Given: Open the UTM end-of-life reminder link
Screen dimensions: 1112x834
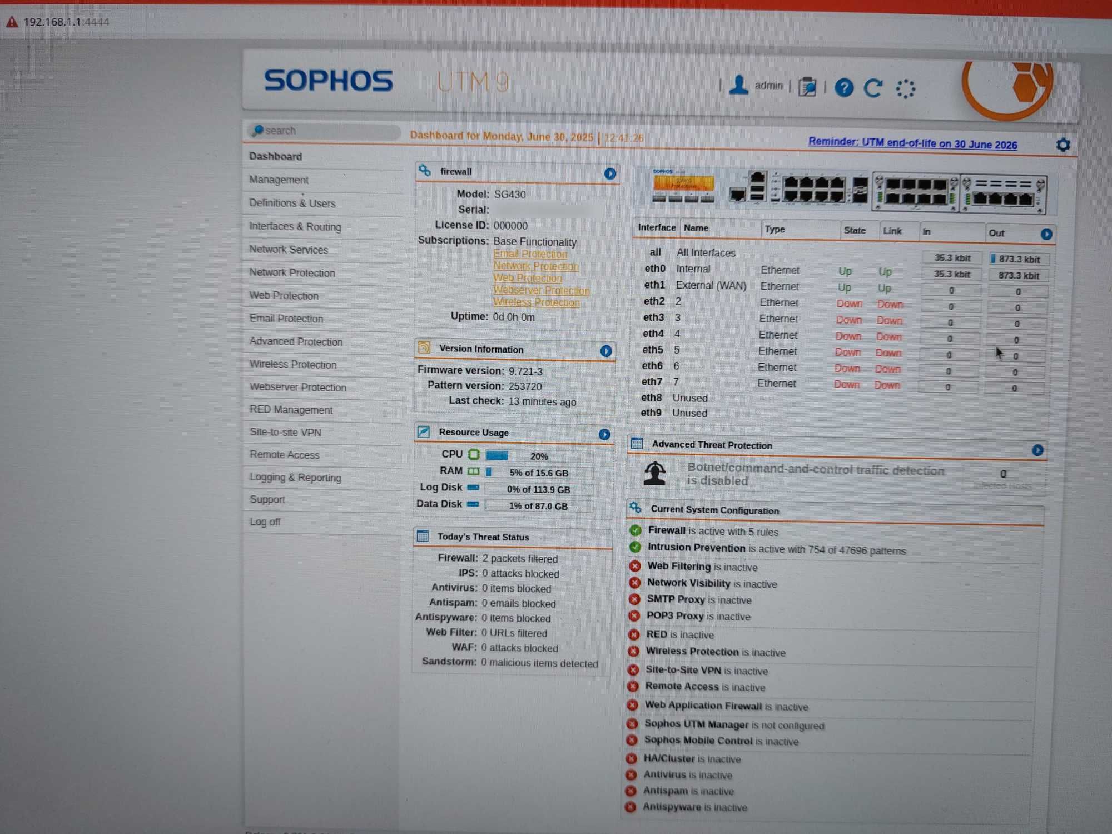Looking at the screenshot, I should coord(912,143).
